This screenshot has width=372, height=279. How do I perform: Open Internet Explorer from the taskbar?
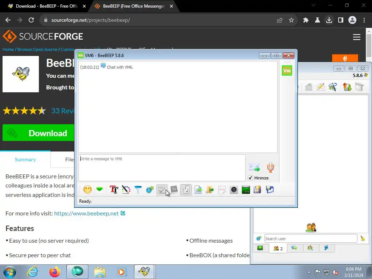pos(32,272)
